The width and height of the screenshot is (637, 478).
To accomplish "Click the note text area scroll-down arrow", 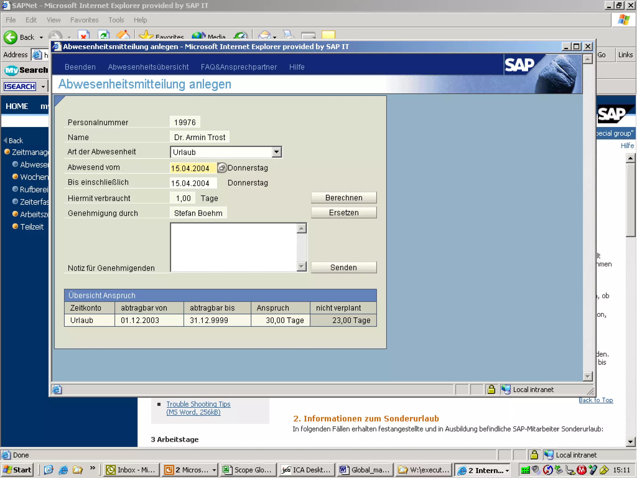I will point(301,266).
